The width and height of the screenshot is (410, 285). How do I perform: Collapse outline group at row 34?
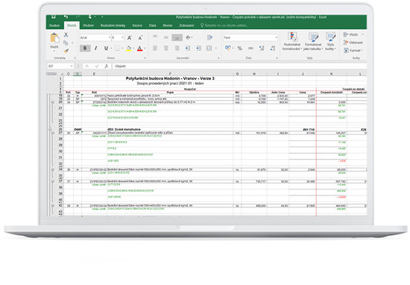coord(53,169)
